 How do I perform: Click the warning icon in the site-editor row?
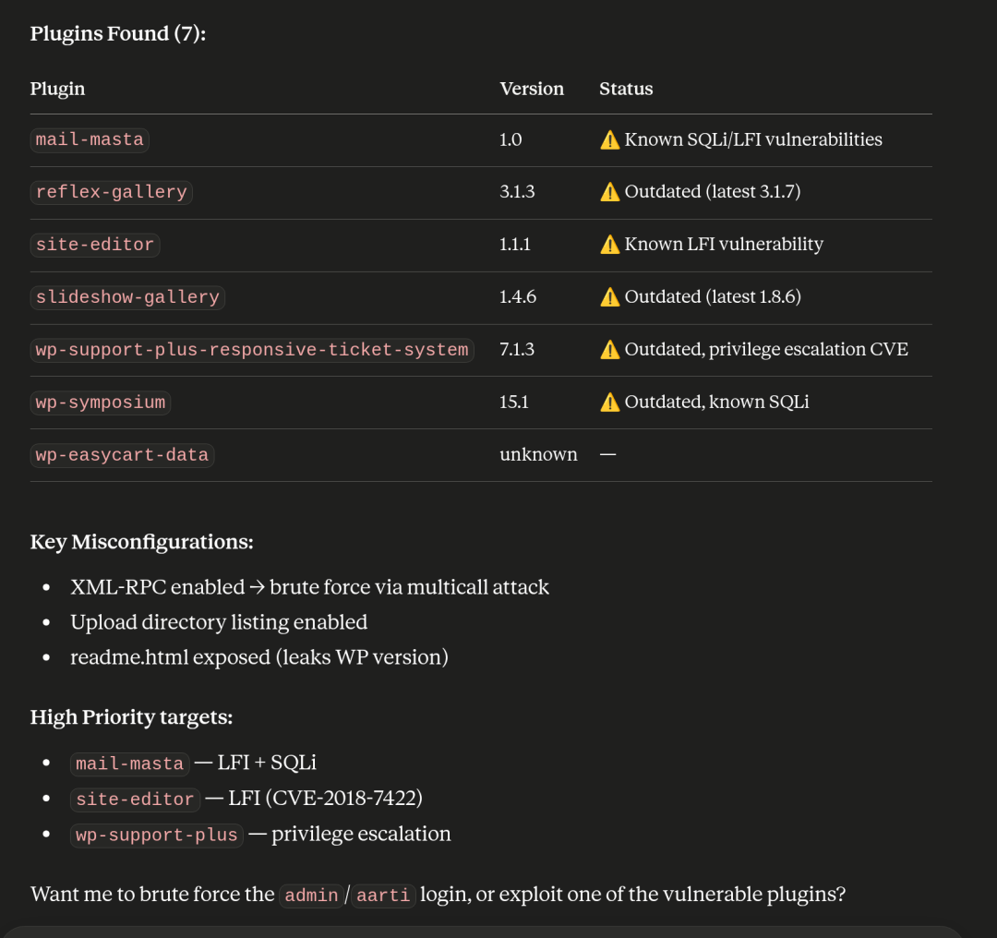610,245
